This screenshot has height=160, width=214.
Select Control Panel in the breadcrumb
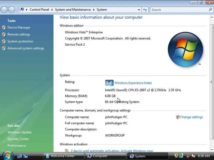click(x=39, y=10)
